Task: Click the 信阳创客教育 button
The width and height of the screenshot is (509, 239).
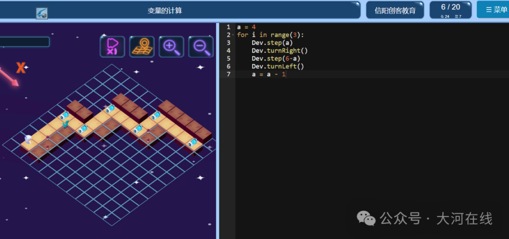Action: tap(395, 10)
